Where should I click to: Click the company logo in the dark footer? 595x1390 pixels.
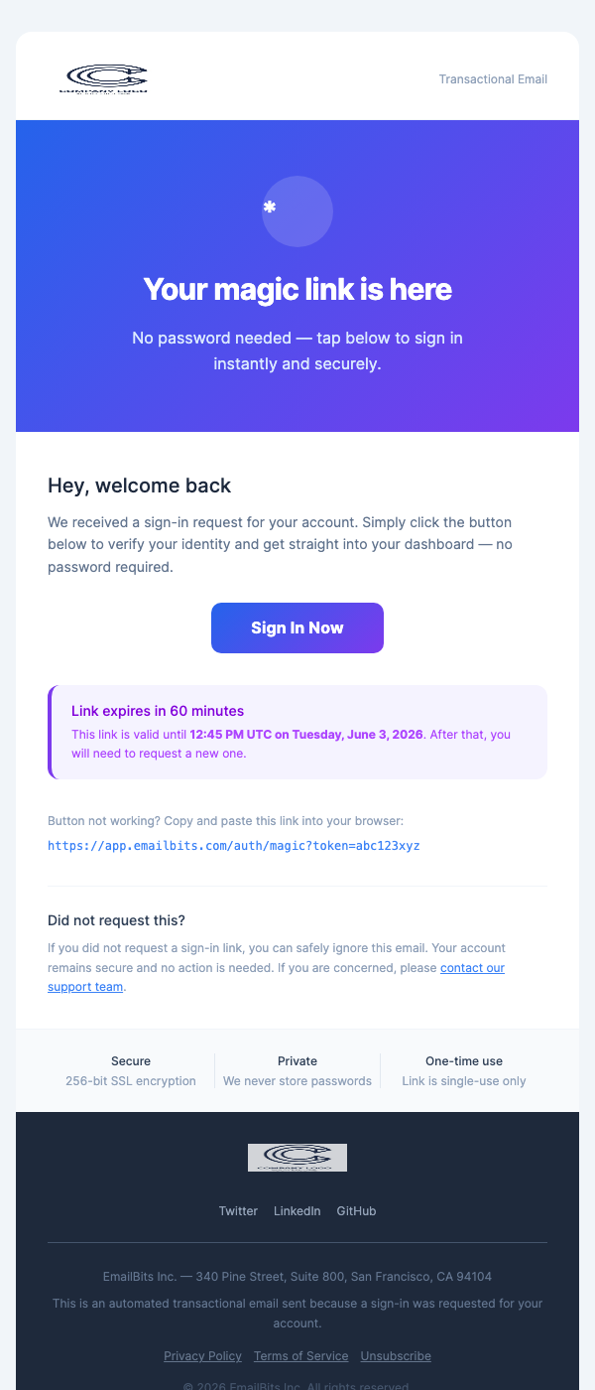click(297, 1157)
